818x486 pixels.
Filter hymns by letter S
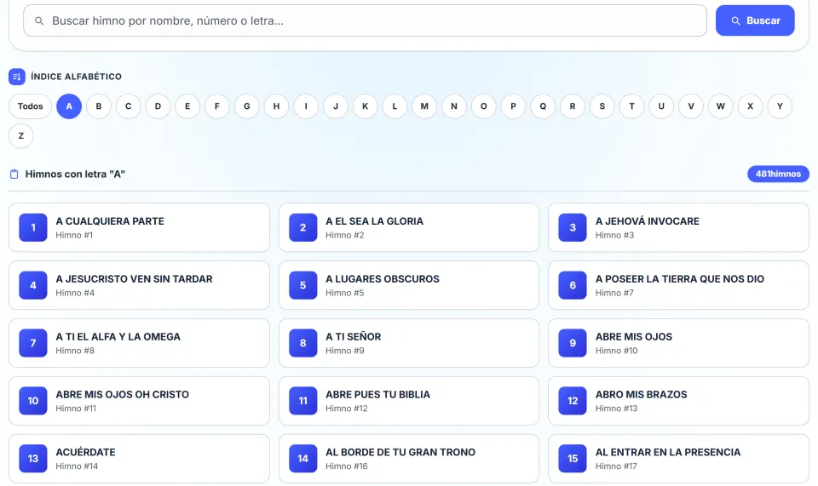(602, 106)
